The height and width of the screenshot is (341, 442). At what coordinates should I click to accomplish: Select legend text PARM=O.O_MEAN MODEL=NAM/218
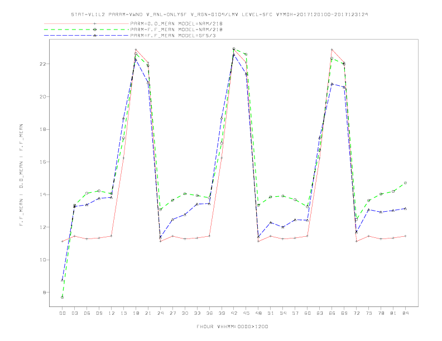click(176, 23)
